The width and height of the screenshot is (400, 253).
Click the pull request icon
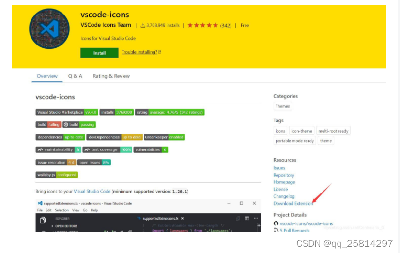tap(276, 230)
